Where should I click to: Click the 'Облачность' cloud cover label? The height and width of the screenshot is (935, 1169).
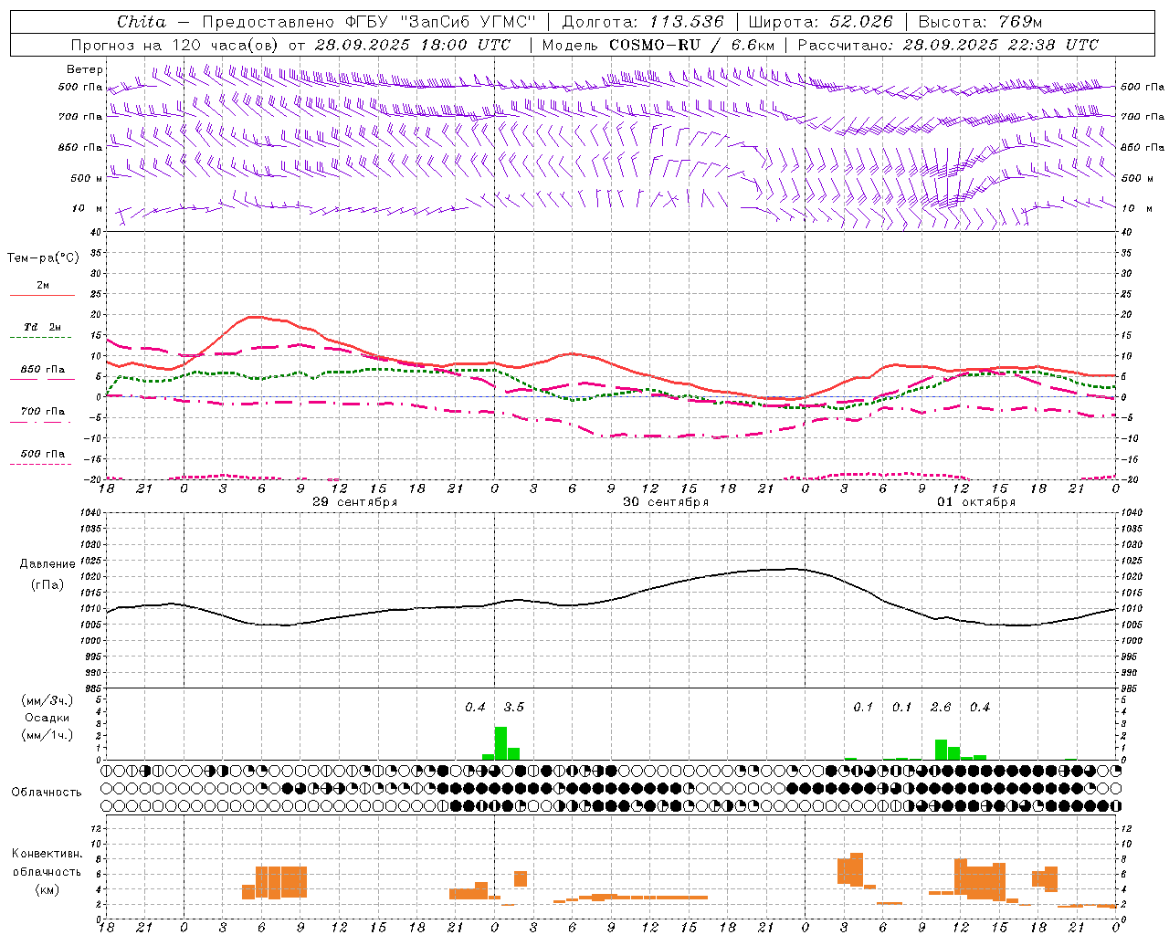(47, 792)
